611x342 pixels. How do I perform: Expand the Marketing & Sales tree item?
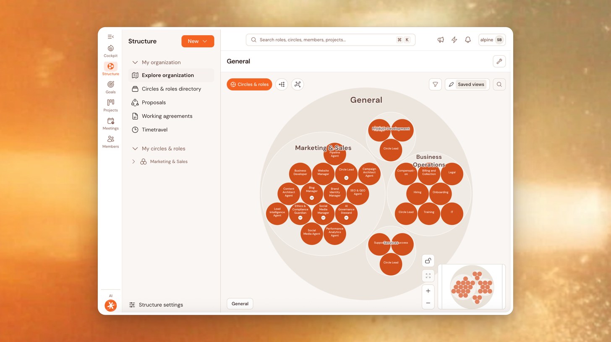[x=134, y=162]
